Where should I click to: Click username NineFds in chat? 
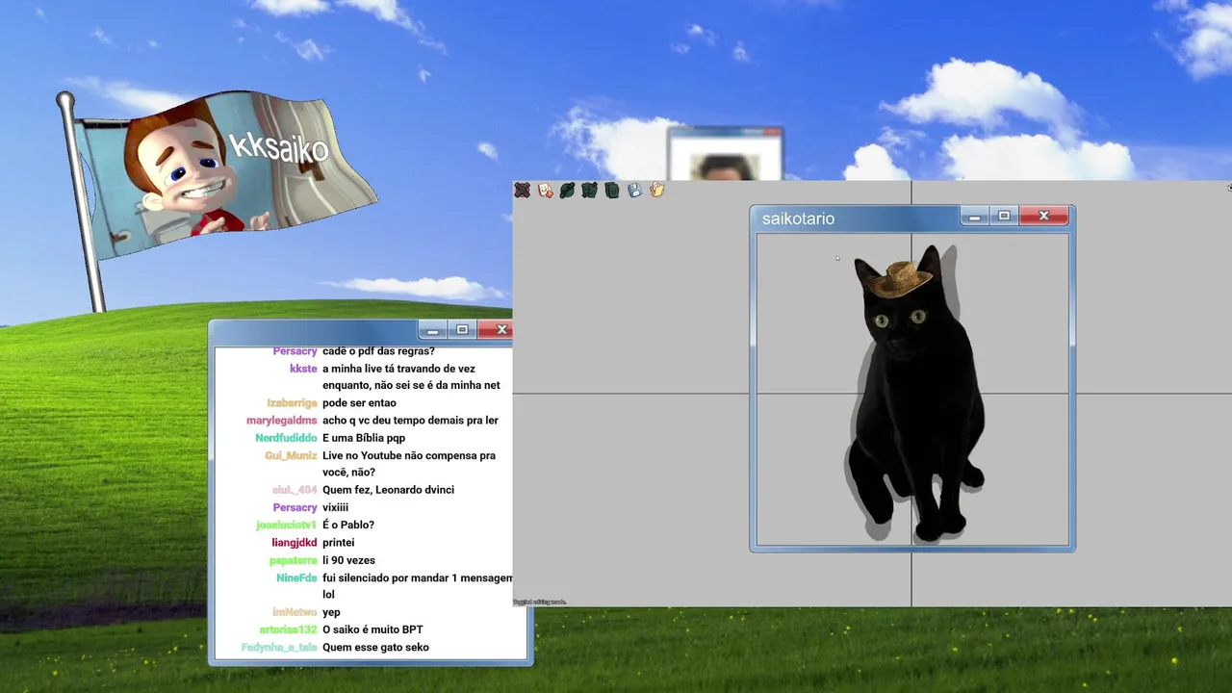[296, 577]
